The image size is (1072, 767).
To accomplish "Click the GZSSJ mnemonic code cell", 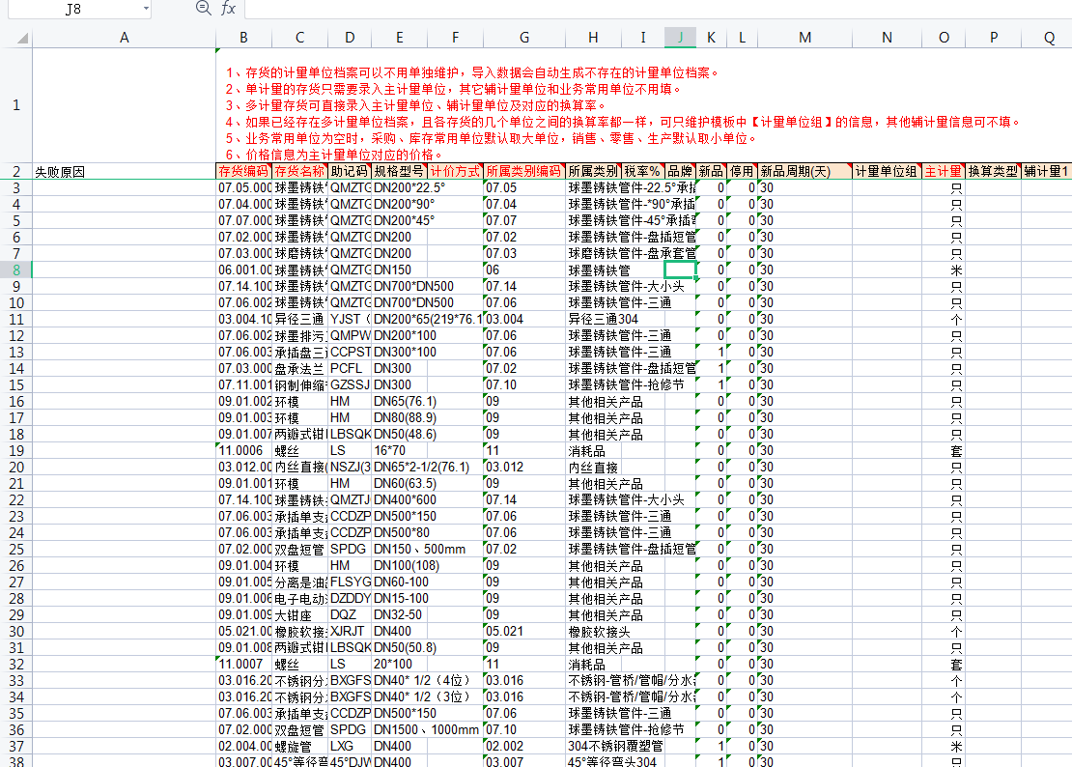I will pos(350,384).
